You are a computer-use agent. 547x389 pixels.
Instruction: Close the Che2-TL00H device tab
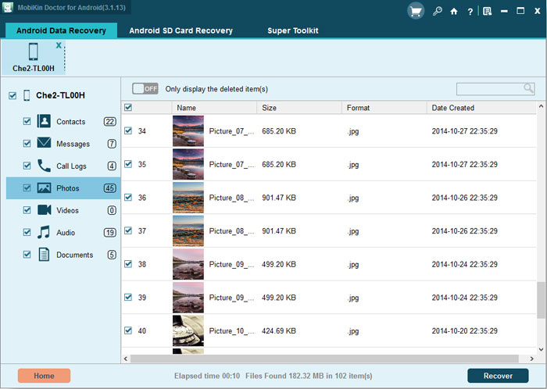pyautogui.click(x=59, y=45)
